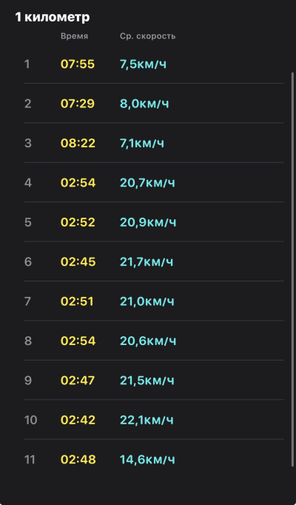Click the vertical scrollbar on the right
This screenshot has height=505, width=296.
pos(292,270)
